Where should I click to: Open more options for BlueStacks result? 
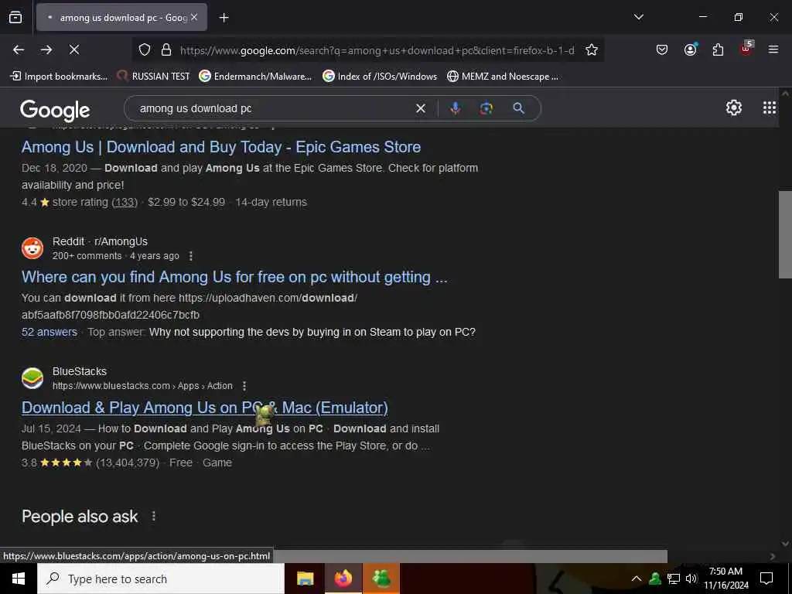(x=244, y=386)
